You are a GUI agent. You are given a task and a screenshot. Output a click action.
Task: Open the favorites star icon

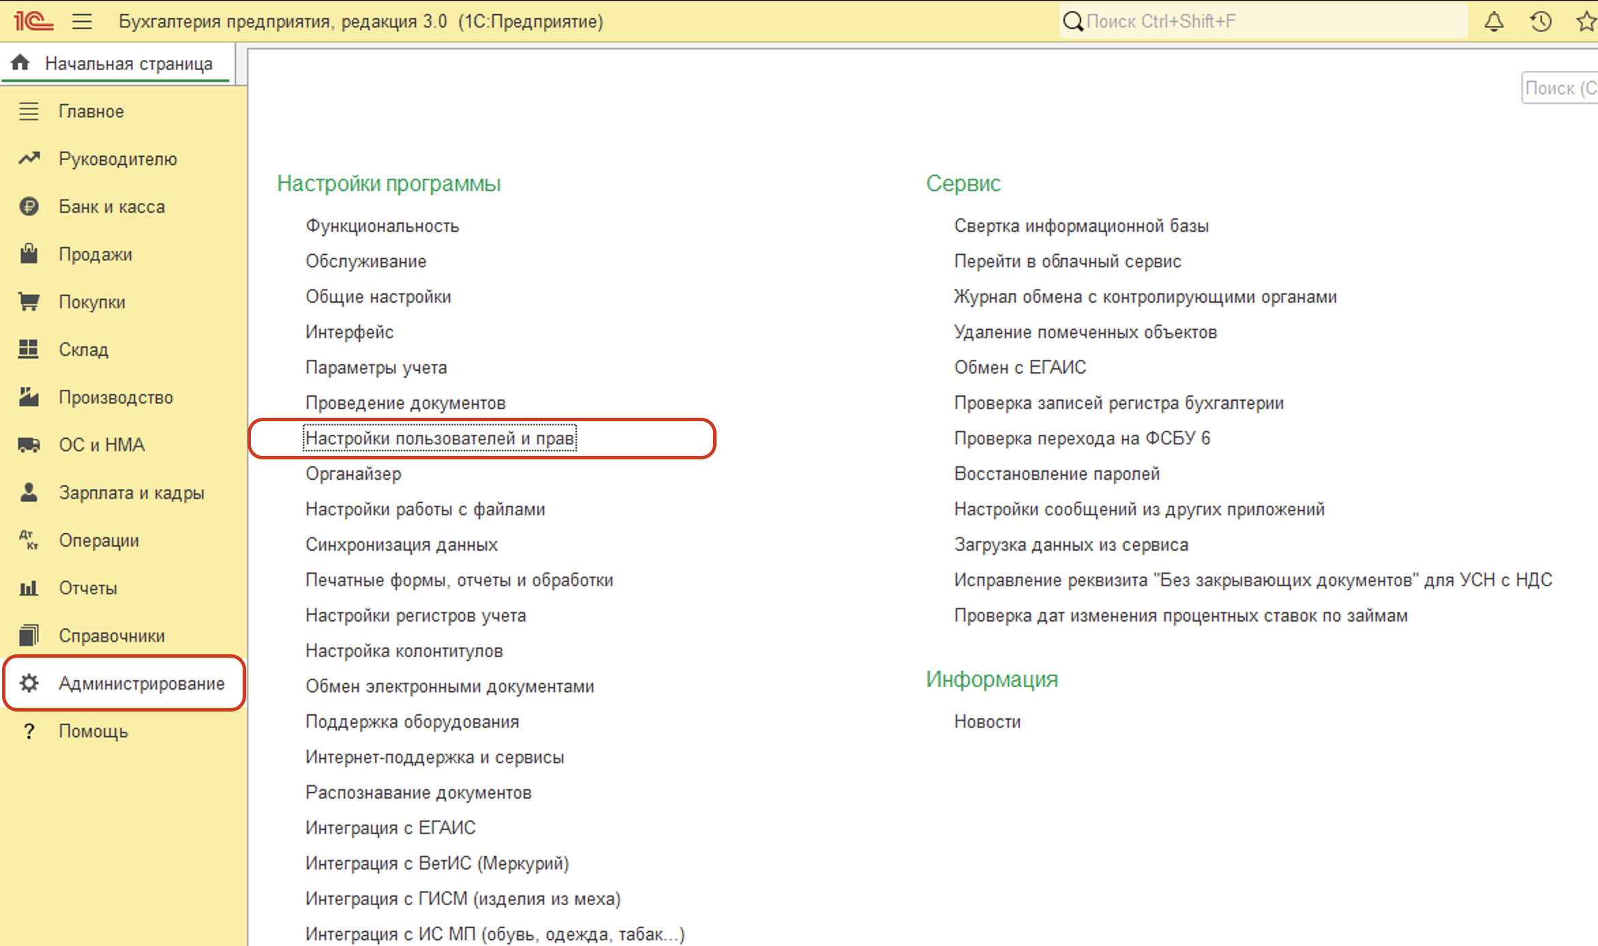click(x=1587, y=21)
